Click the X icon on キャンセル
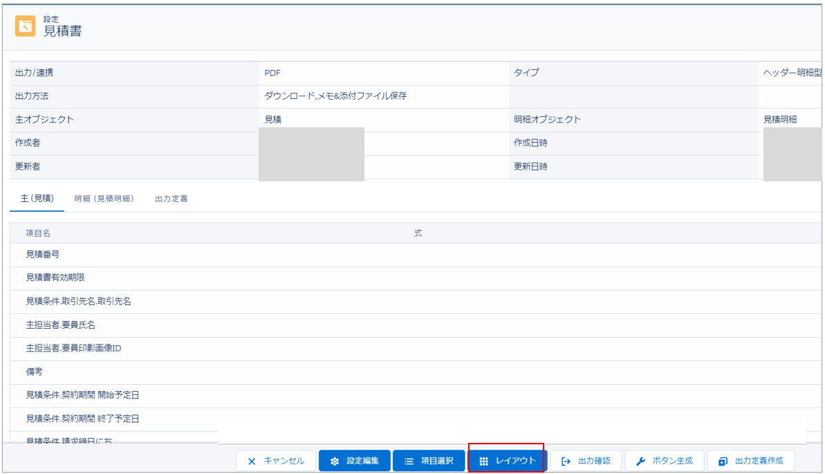The height and width of the screenshot is (474, 825). [x=252, y=461]
